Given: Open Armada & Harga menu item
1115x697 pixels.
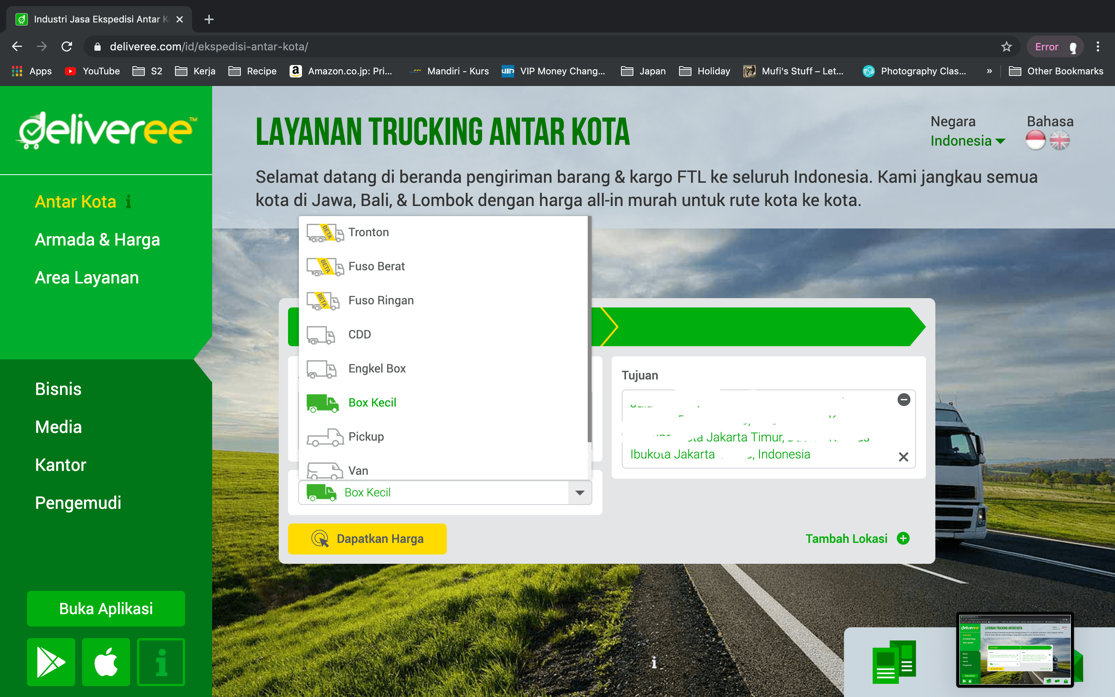Looking at the screenshot, I should pos(97,240).
